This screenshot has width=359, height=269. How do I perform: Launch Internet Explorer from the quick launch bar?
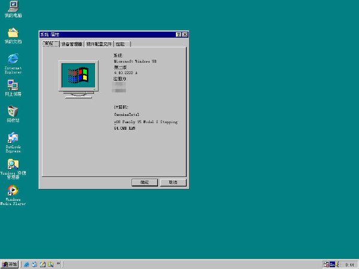coord(26,265)
